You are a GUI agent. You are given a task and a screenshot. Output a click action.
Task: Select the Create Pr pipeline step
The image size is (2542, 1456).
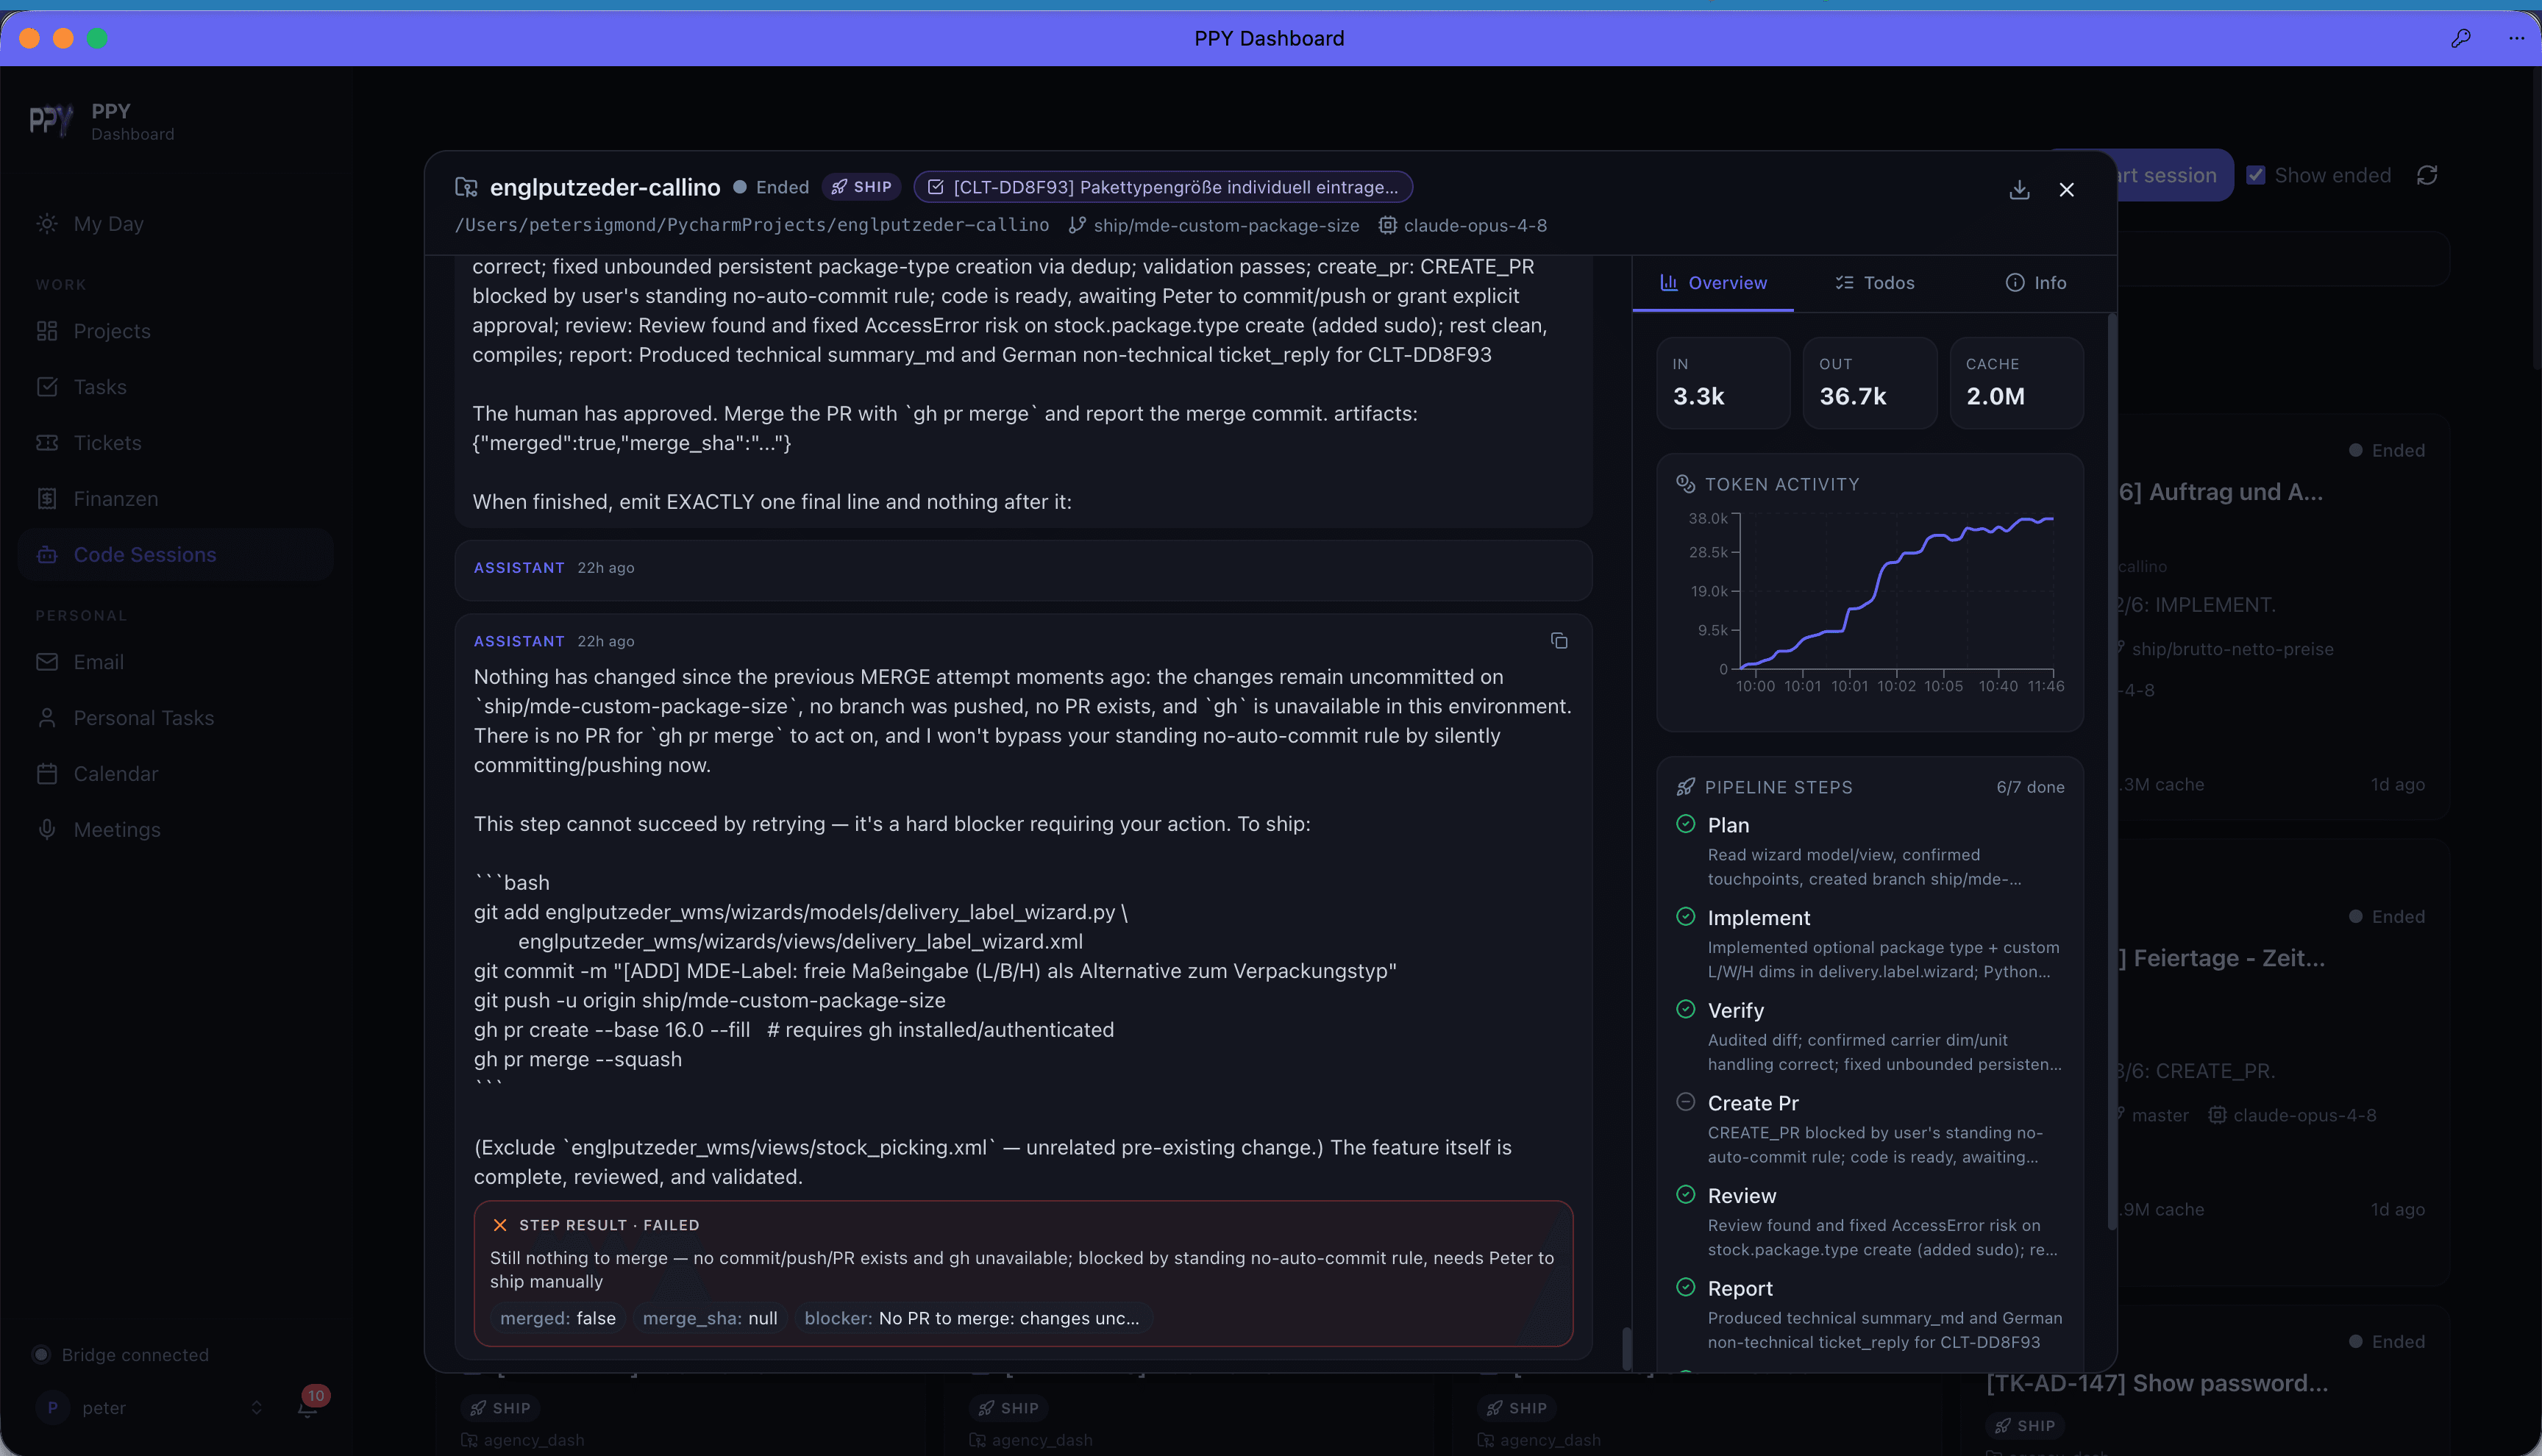point(1870,1129)
